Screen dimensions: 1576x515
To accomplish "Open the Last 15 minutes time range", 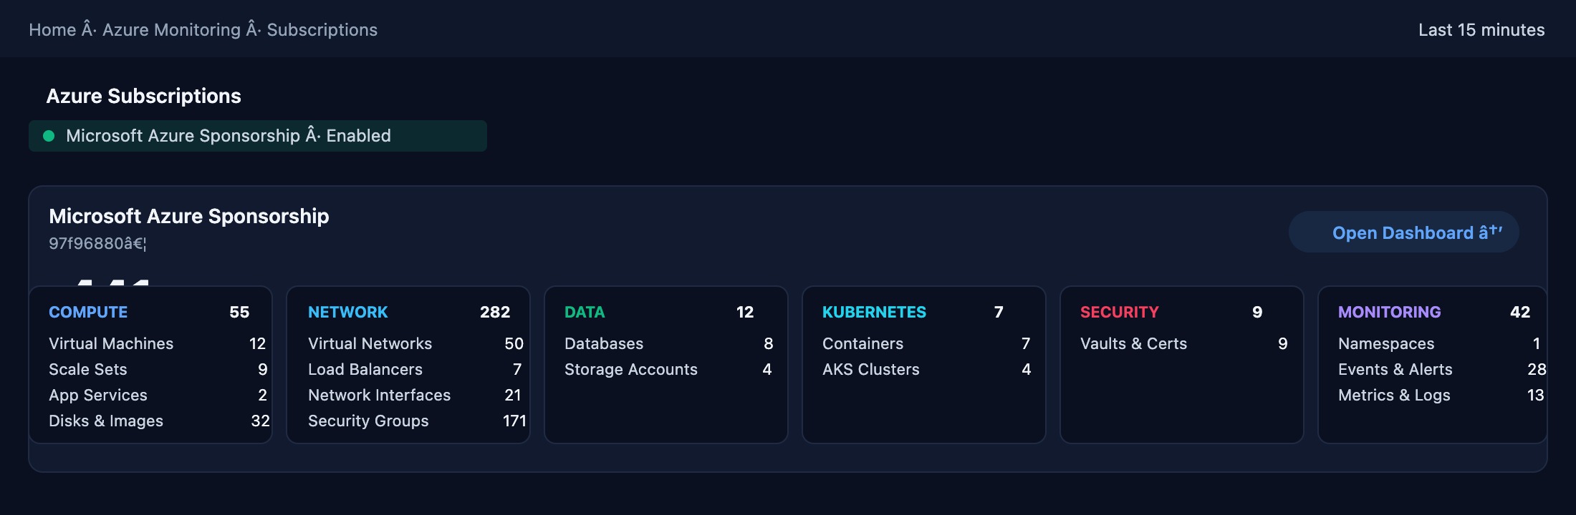I will 1481,30.
